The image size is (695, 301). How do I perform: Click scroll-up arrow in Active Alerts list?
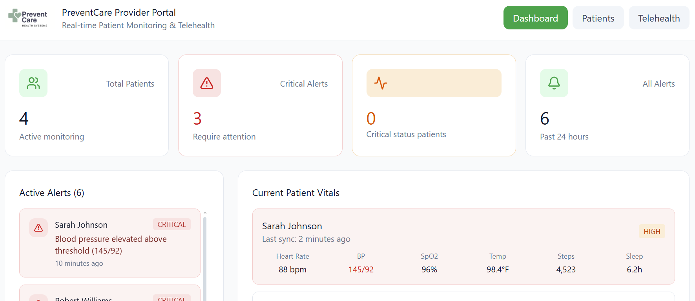[x=205, y=213]
